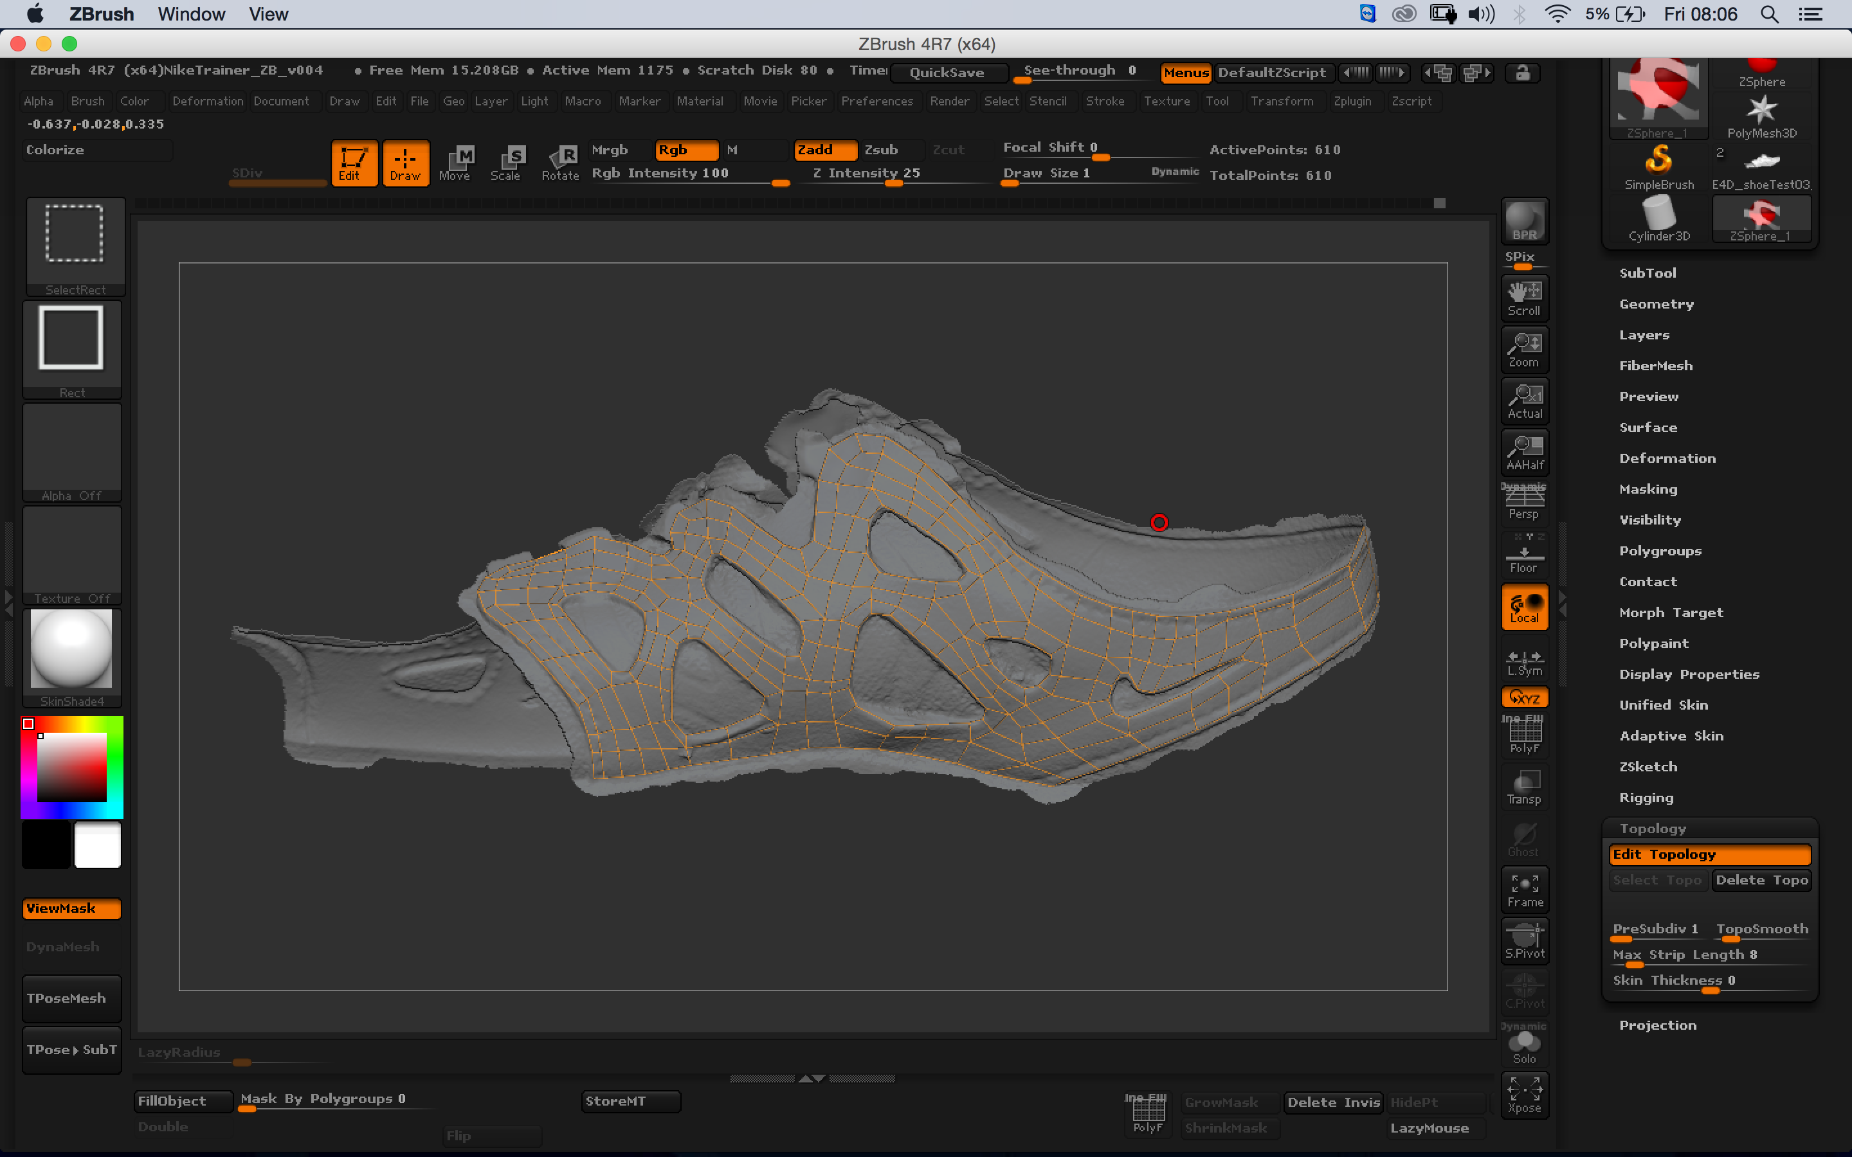The width and height of the screenshot is (1852, 1157).
Task: Toggle L.Sym local symmetry
Action: tap(1525, 661)
